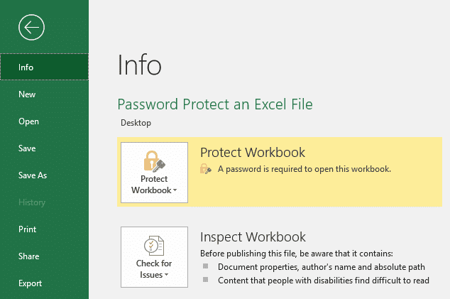This screenshot has height=299, width=450.
Task: Click the Protect Workbook heading text
Action: [252, 153]
